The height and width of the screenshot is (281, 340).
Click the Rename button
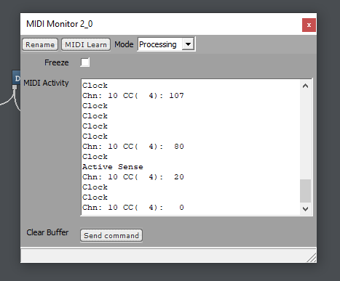[x=40, y=45]
